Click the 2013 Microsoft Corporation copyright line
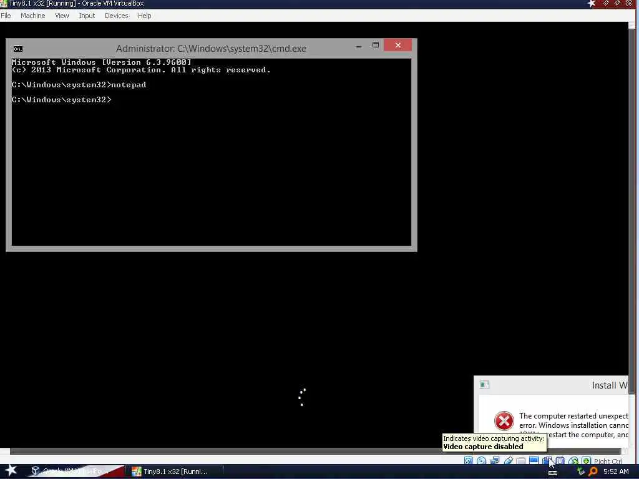 (x=141, y=70)
